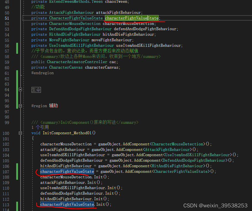Viewport: 252px width, 211px height.
Task: Click UseItemAndSKillFightBehaviour type on line 56
Action: point(82,45)
